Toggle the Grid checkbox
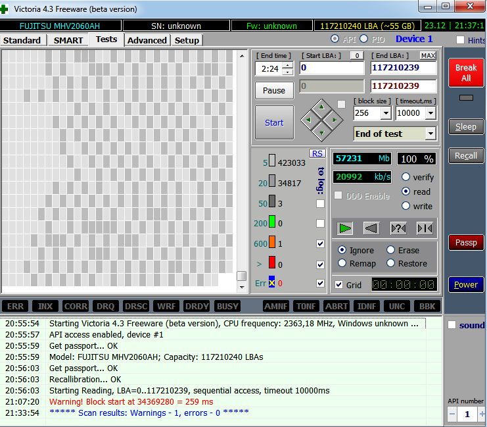 [339, 285]
